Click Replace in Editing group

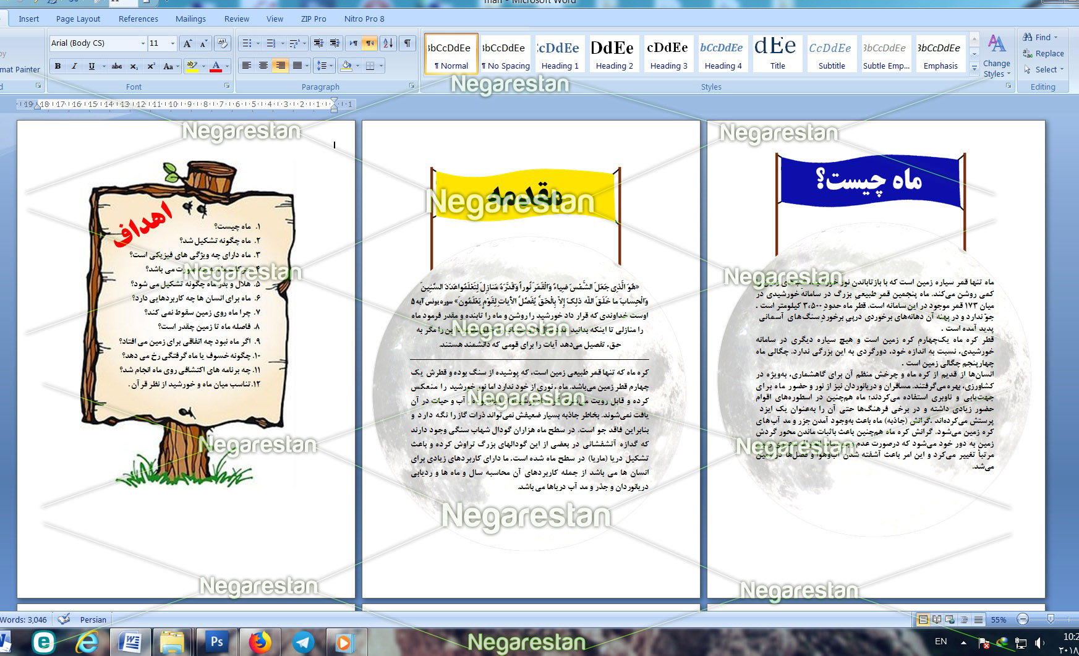tap(1043, 53)
